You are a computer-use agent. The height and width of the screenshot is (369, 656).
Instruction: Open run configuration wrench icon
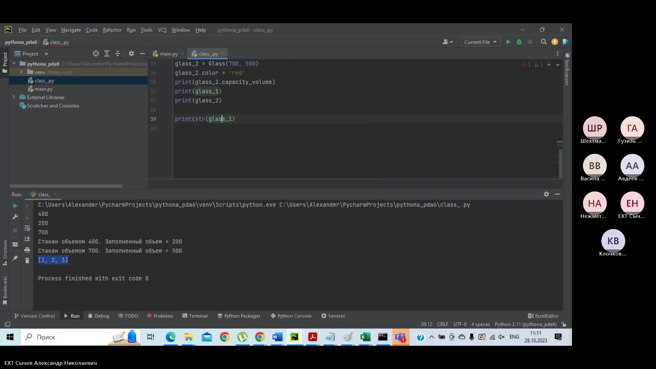(x=15, y=217)
